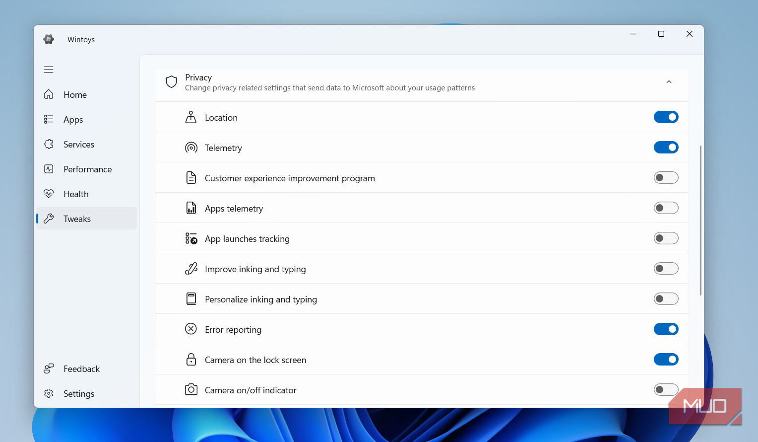This screenshot has width=758, height=442.
Task: Click the Wintoys title text
Action: [81, 40]
